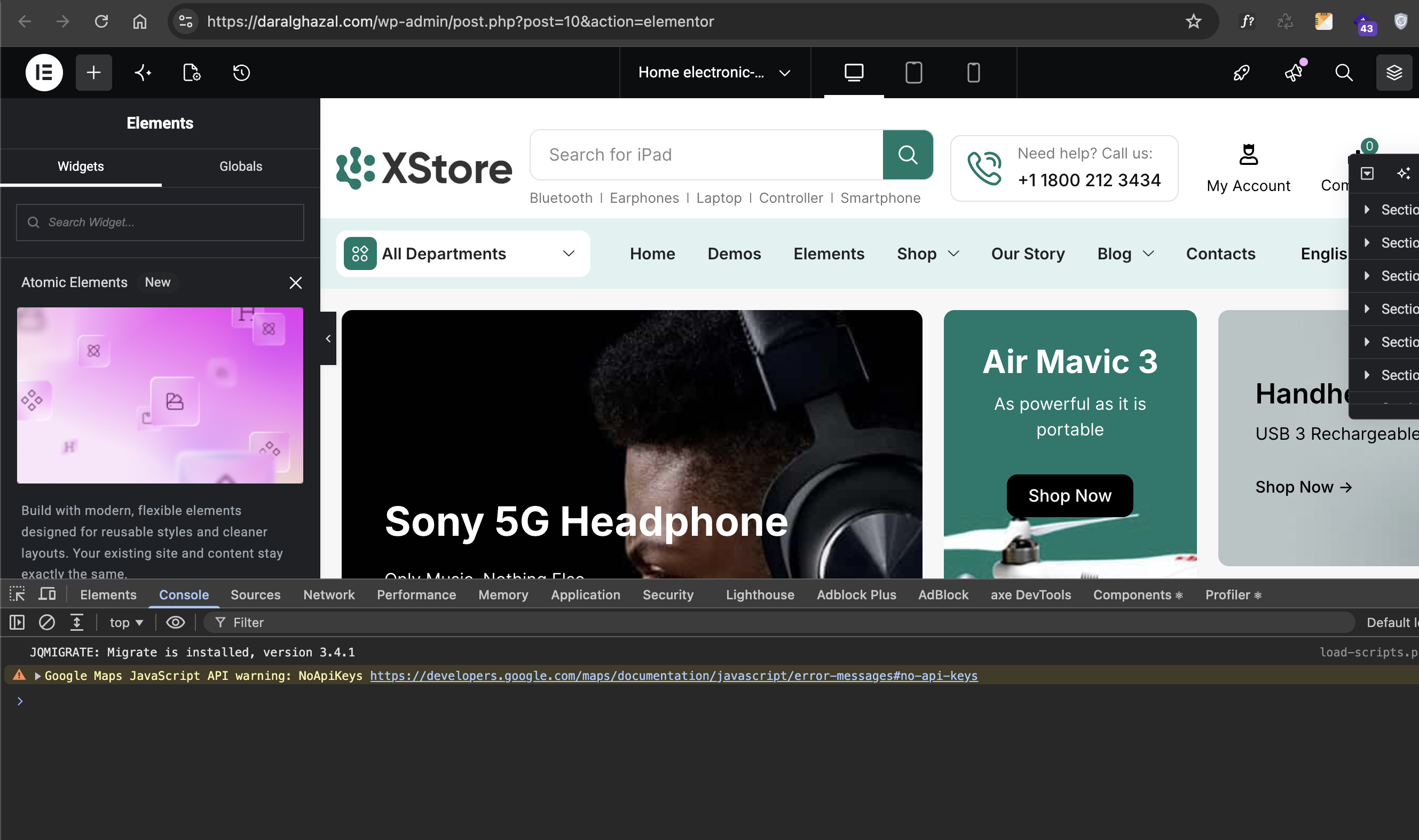Viewport: 1419px width, 840px height.
Task: Open the DevTools Network tab
Action: coord(329,595)
